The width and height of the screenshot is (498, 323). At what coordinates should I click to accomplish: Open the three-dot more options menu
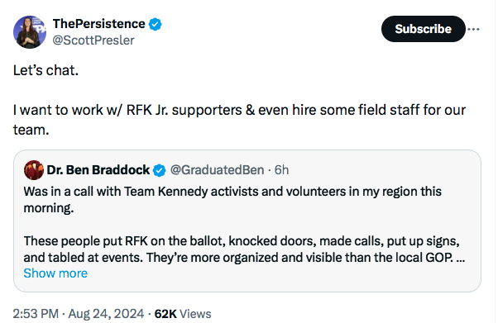pyautogui.click(x=473, y=29)
